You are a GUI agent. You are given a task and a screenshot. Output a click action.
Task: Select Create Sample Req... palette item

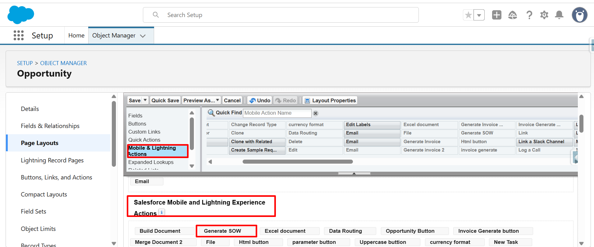tap(257, 150)
